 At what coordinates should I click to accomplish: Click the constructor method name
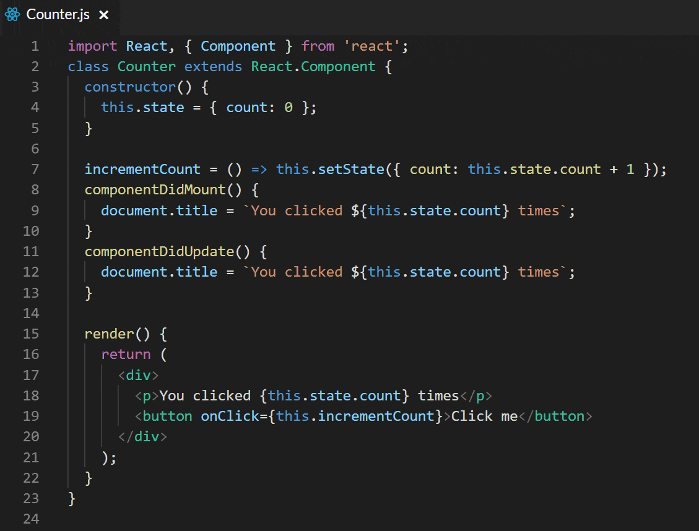tap(129, 87)
